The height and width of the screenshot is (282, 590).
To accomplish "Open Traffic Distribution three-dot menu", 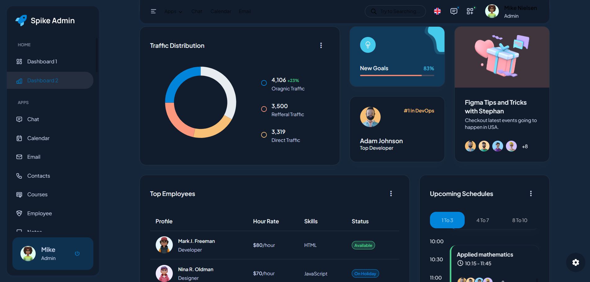I will pos(321,46).
